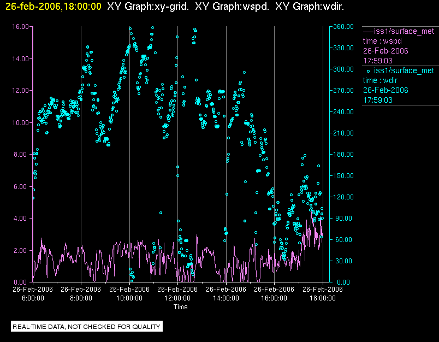Pick the 6:00:00 x-axis time label
The image size is (439, 342).
click(x=33, y=298)
